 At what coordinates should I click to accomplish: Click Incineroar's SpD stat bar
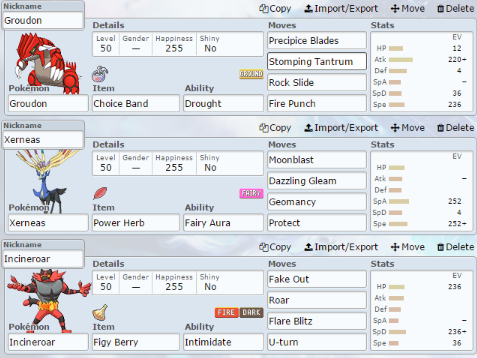[397, 332]
